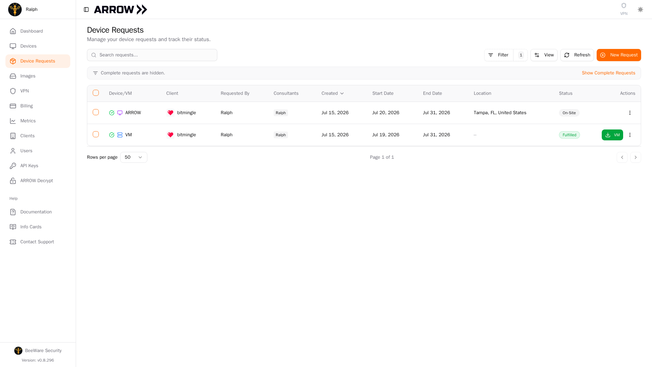
Task: Refresh the requests list
Action: [x=577, y=55]
